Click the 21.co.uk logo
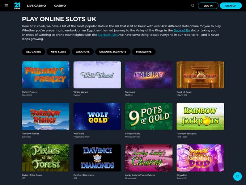 tap(17, 6)
